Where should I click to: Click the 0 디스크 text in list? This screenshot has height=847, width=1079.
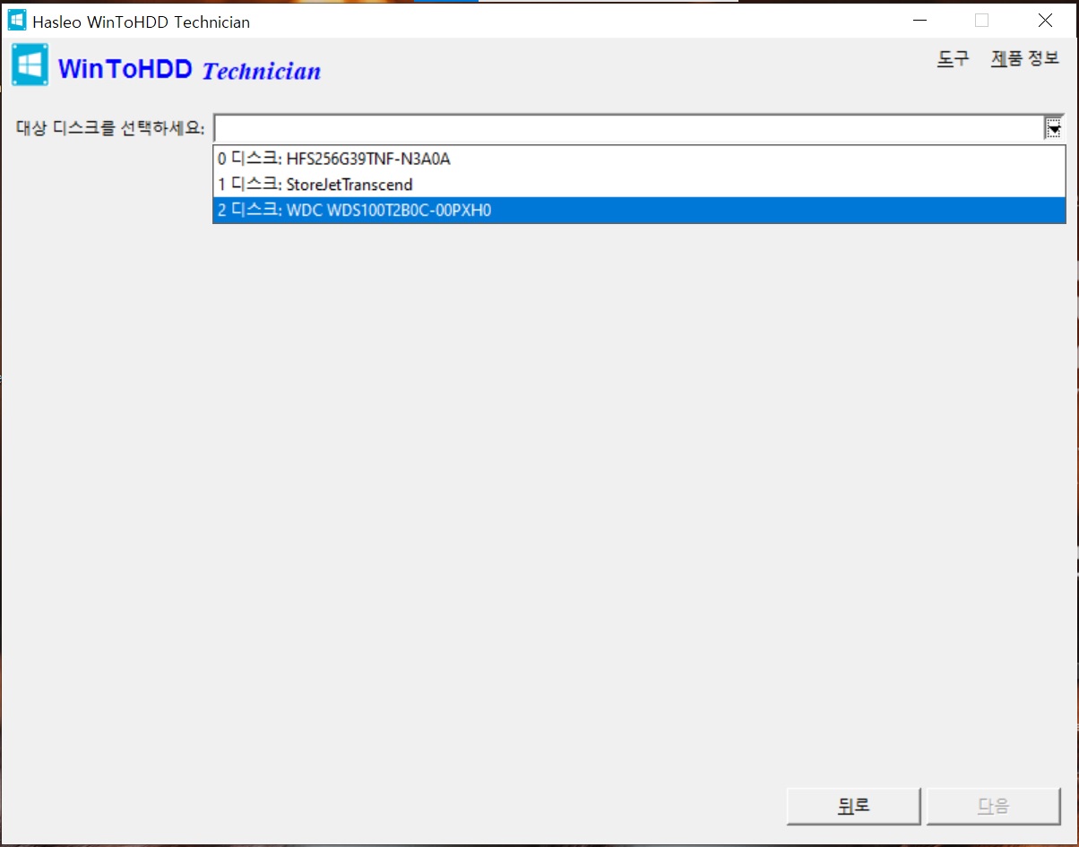click(x=249, y=160)
